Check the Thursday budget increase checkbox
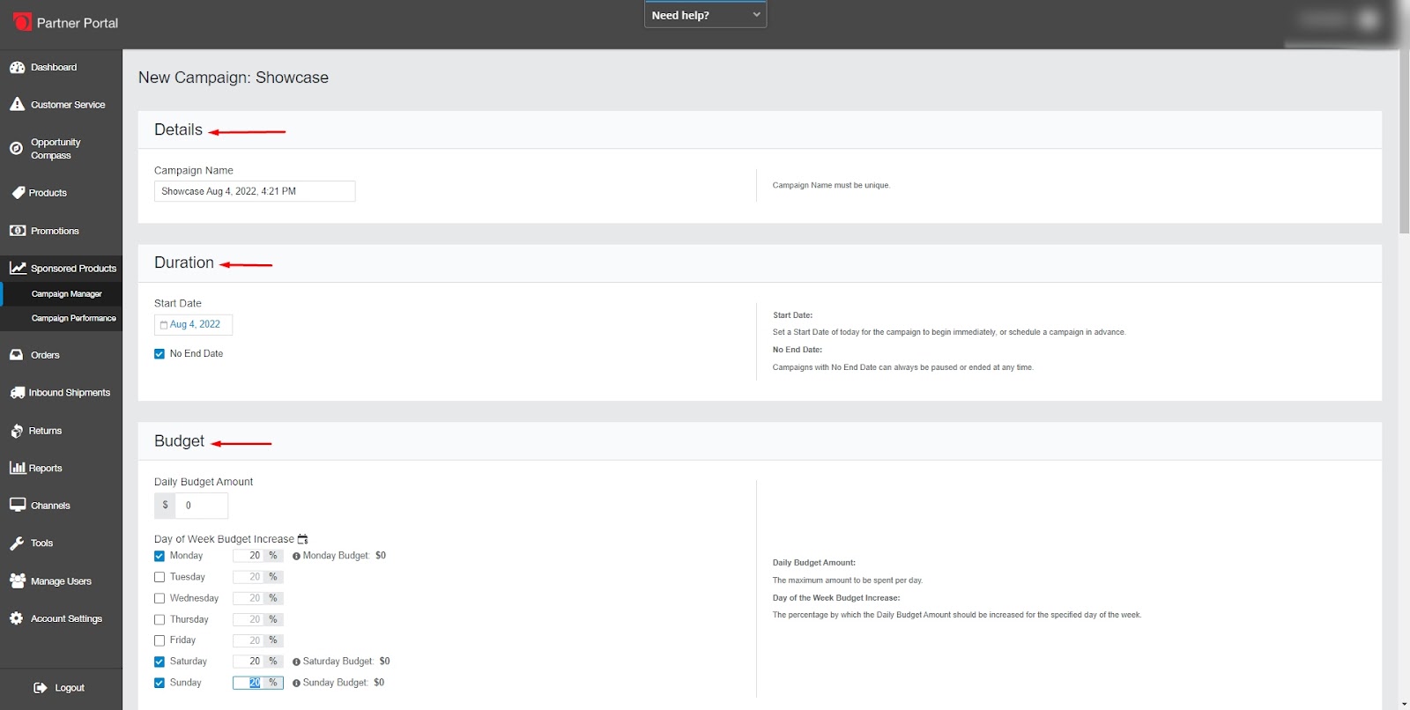The width and height of the screenshot is (1410, 710). pyautogui.click(x=160, y=619)
